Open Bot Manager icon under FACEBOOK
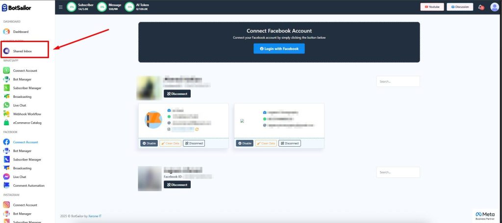Screen dimensions: 502x223 (x=6, y=151)
